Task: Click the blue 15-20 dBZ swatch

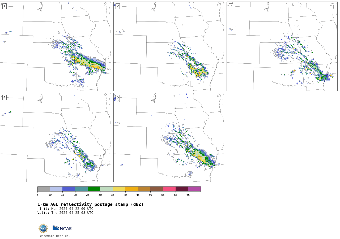Action: [x=69, y=189]
